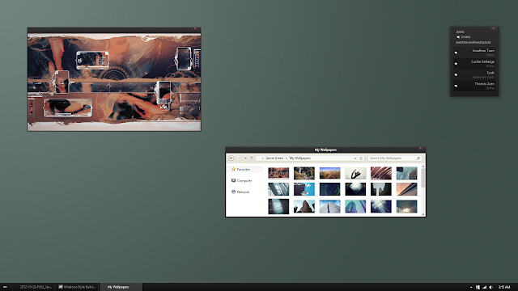Open the network signal icon in tray
The width and height of the screenshot is (518, 291).
(x=484, y=287)
